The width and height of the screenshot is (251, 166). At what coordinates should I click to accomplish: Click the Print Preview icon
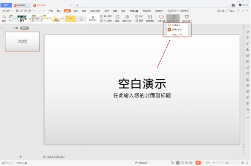click(30, 11)
